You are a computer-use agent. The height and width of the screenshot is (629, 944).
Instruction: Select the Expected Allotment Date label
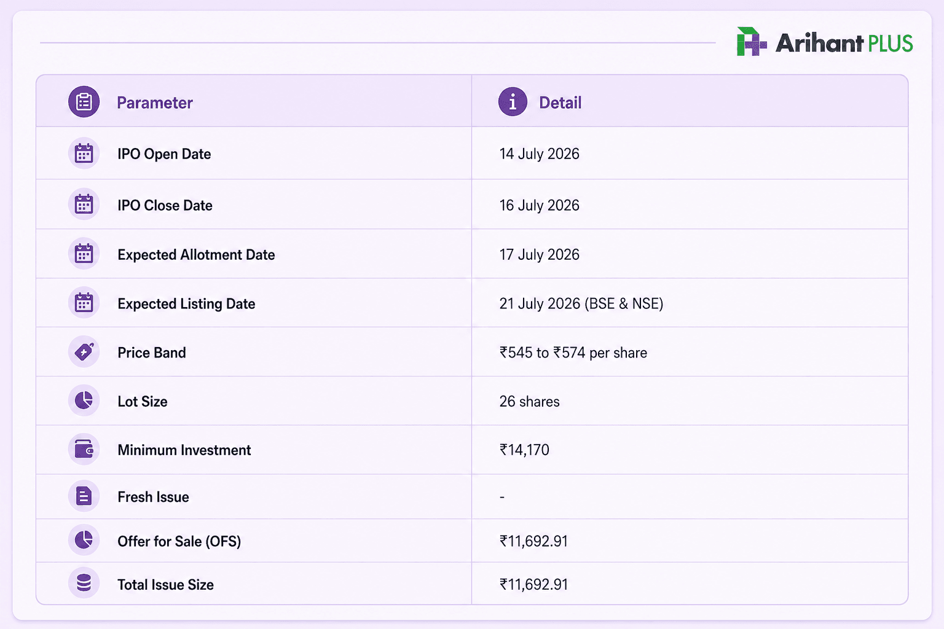click(x=196, y=255)
